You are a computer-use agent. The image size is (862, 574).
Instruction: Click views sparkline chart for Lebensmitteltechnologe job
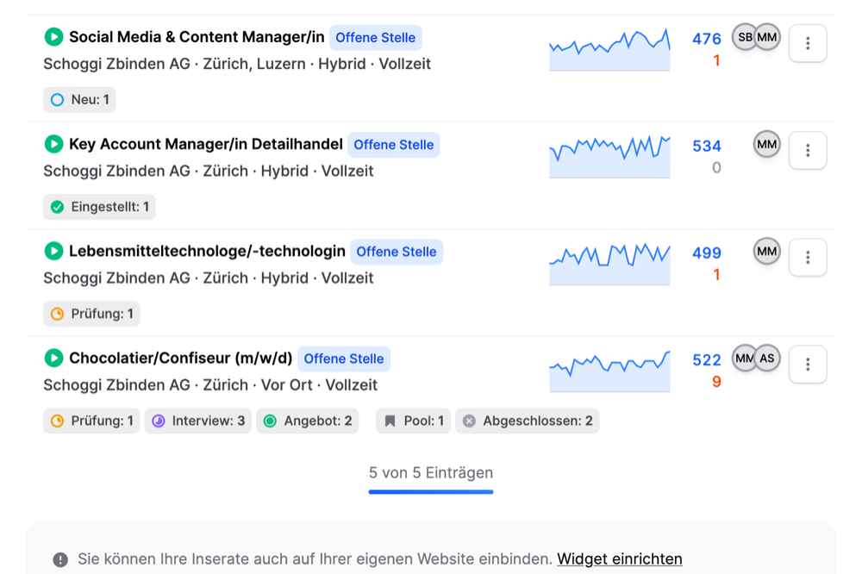[x=609, y=264]
